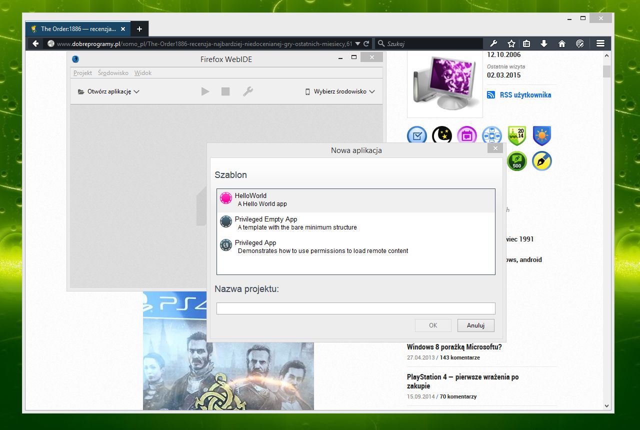The width and height of the screenshot is (640, 430).
Task: Open the Widok menu in WebIDE
Action: tap(143, 73)
